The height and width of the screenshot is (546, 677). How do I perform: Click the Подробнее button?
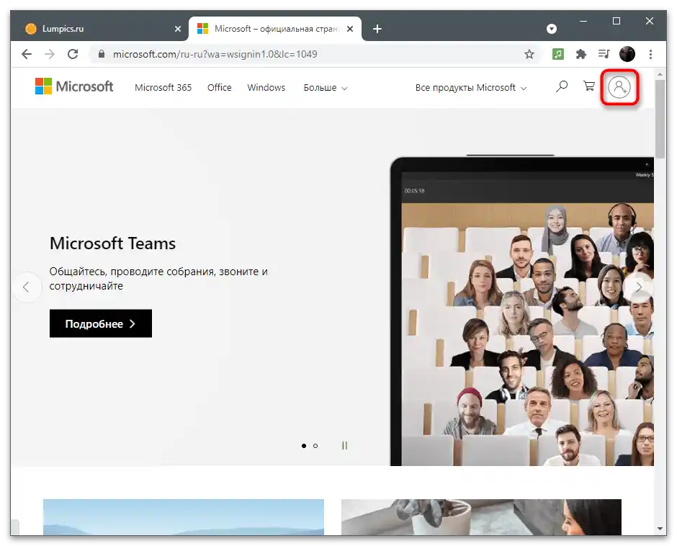(x=101, y=323)
